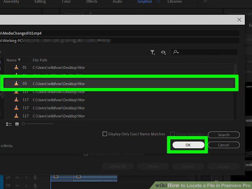This screenshot has width=252, height=189.
Task: Sort by the Name column header
Action: point(13,60)
